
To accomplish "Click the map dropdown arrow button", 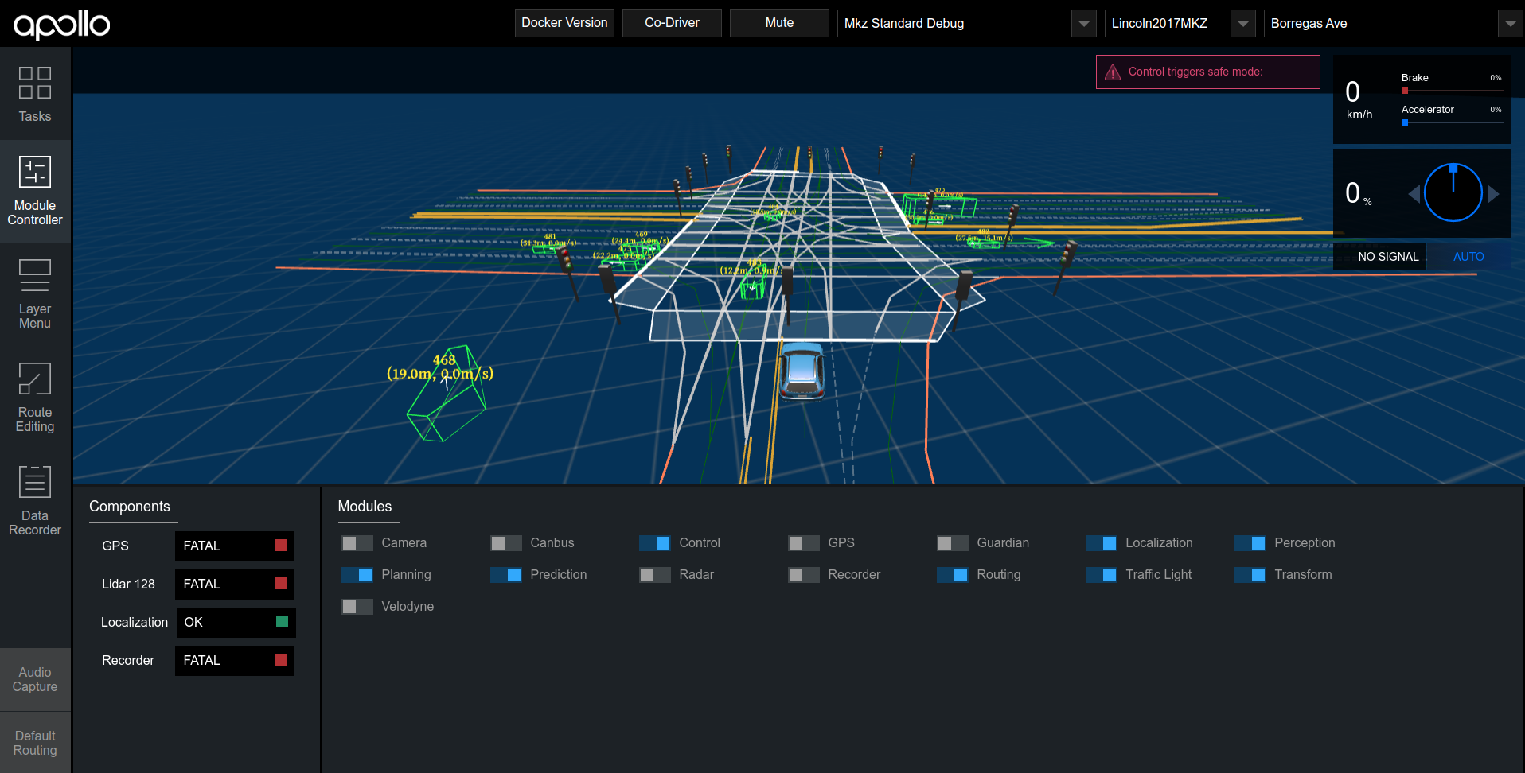I will [x=1511, y=24].
